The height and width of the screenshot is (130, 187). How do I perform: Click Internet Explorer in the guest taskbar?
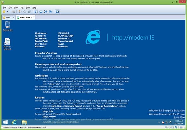[x=14, y=122]
